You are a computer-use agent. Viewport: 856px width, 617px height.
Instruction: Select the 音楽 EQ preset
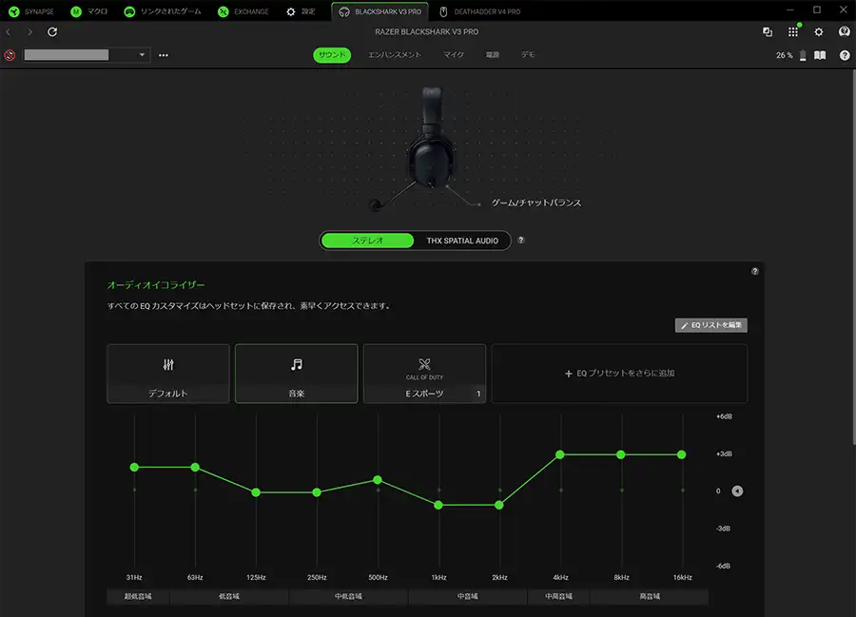(297, 374)
